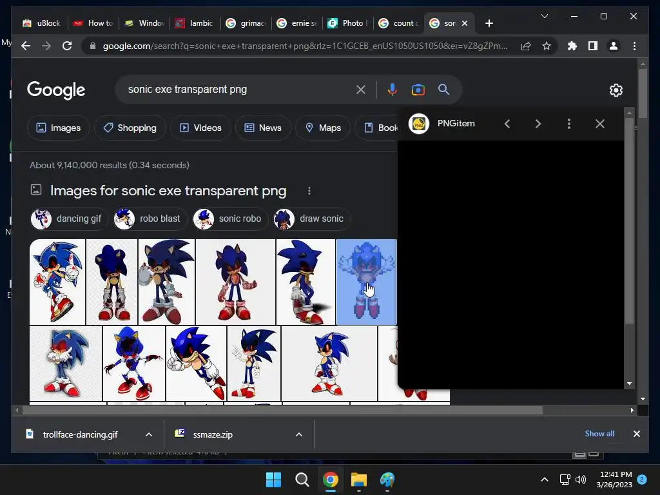
Task: Reload the current Google search page
Action: tap(67, 46)
